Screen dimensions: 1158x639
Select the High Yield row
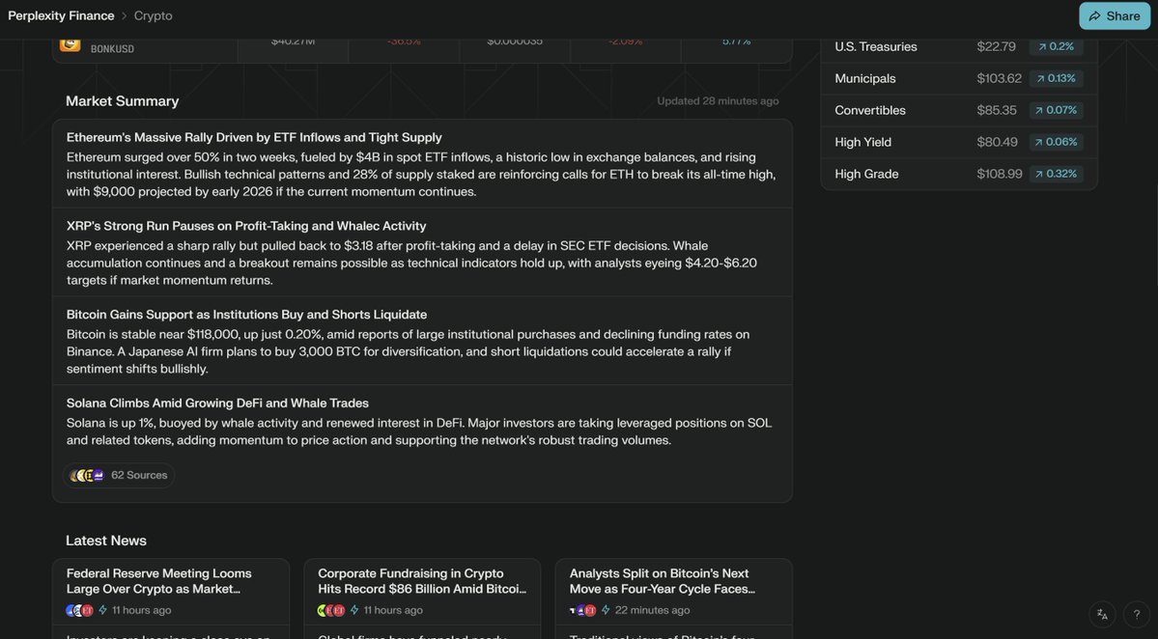[x=959, y=142]
